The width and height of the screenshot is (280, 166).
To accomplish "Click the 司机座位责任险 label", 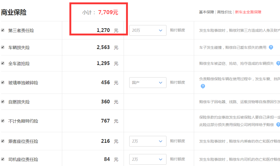I will (23, 160).
